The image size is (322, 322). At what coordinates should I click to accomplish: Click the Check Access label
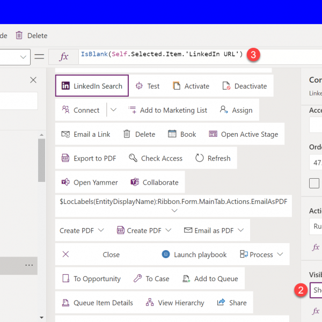[162, 158]
